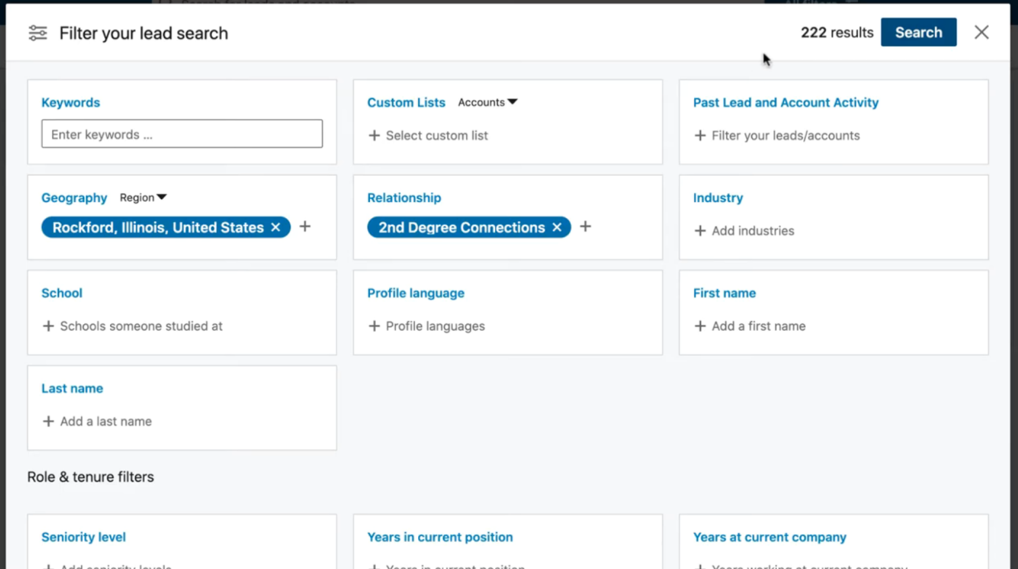Click the filter sliders icon in header
The image size is (1018, 569).
pyautogui.click(x=38, y=33)
